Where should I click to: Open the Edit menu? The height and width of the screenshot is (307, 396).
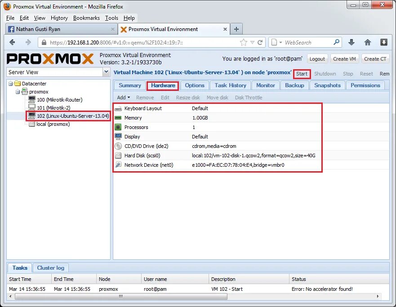coord(24,18)
